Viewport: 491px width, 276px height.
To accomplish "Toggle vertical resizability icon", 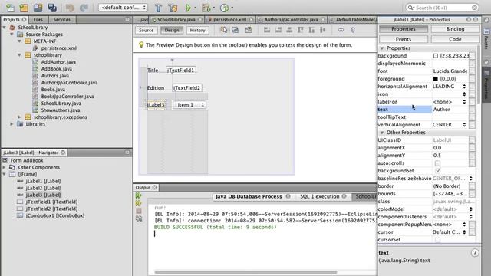I will (353, 30).
